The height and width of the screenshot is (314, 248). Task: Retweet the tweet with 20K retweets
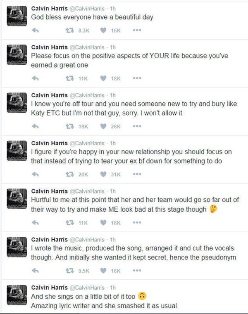click(69, 175)
